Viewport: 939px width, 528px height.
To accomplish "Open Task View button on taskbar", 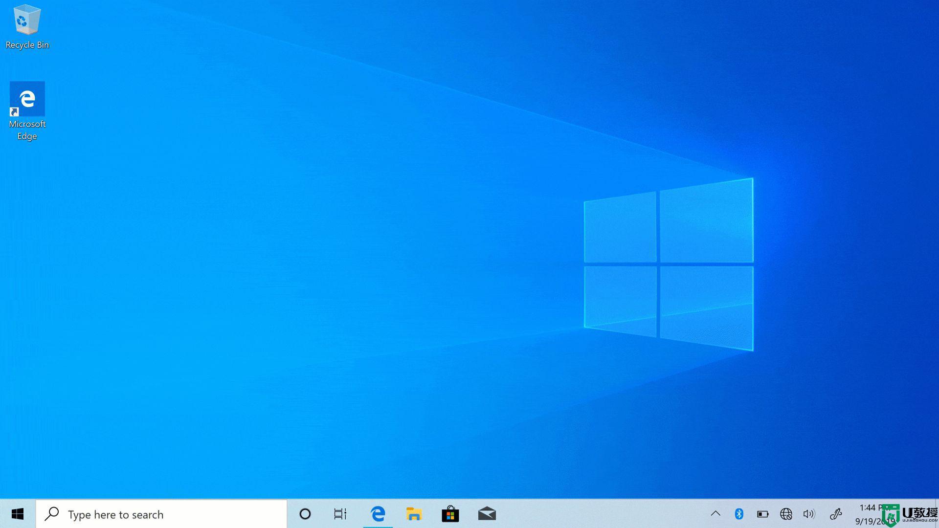I will pyautogui.click(x=340, y=514).
